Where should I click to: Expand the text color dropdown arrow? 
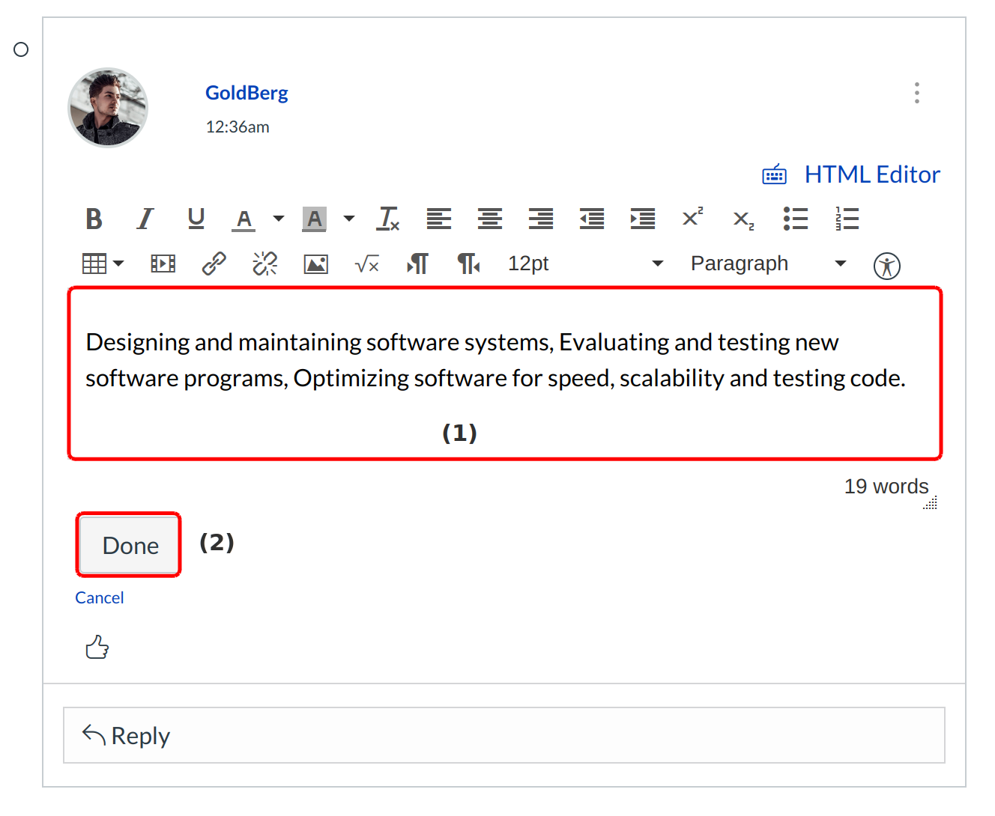point(279,219)
